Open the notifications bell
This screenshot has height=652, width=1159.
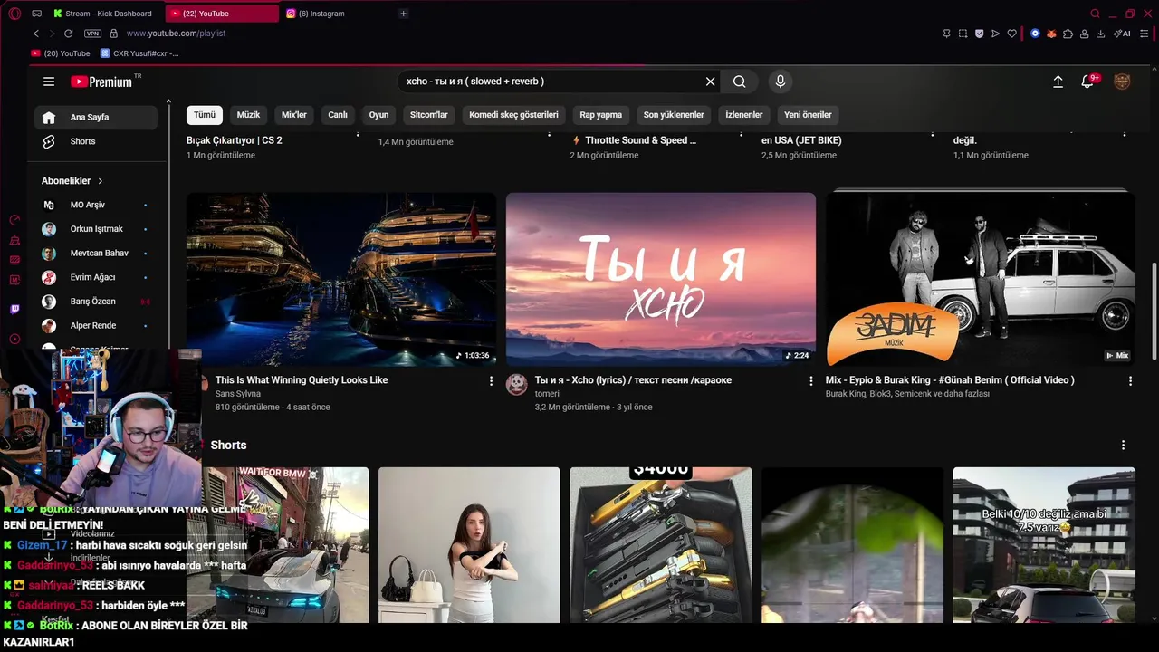pos(1087,81)
